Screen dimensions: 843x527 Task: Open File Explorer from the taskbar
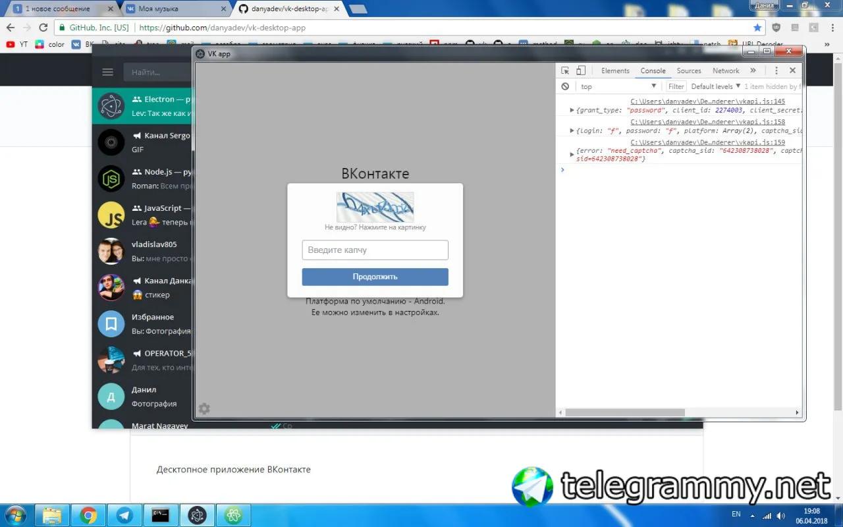coord(52,515)
